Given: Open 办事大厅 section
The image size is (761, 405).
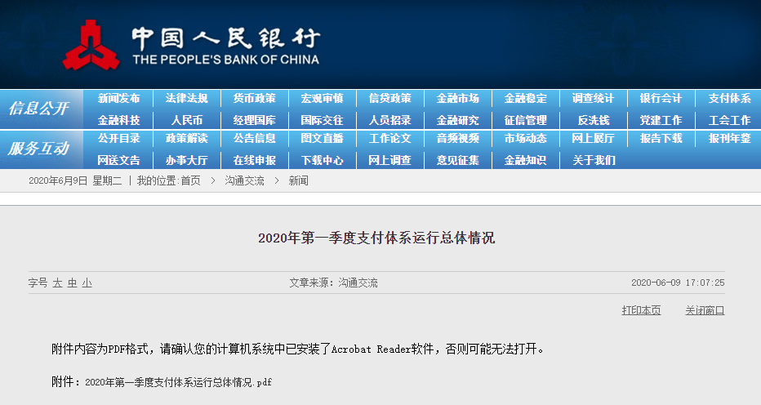Looking at the screenshot, I should pos(186,160).
